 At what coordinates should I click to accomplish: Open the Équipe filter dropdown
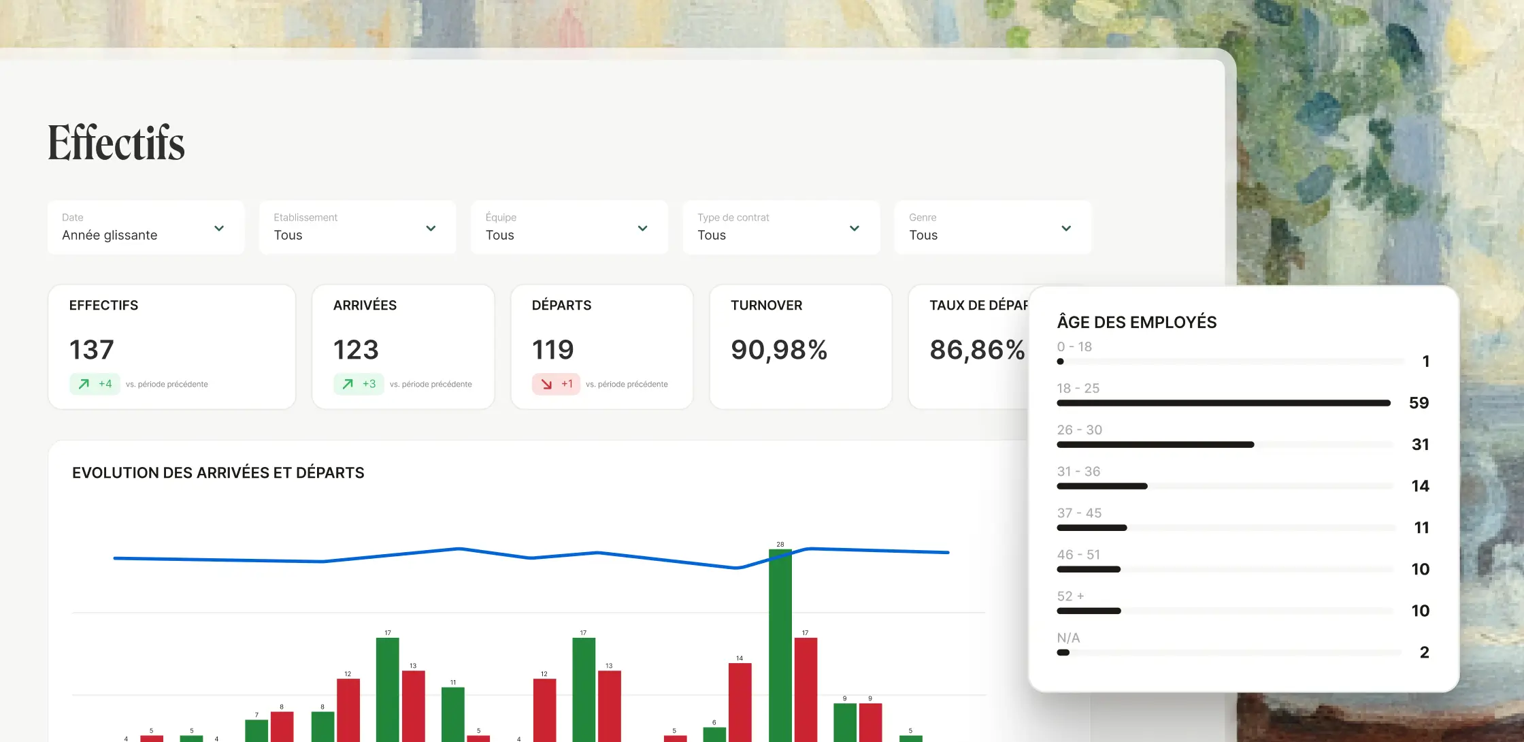(569, 228)
